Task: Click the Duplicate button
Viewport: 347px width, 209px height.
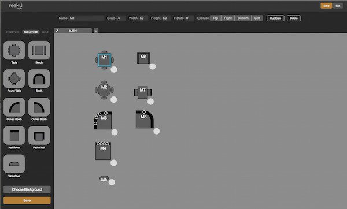Action: [275, 18]
